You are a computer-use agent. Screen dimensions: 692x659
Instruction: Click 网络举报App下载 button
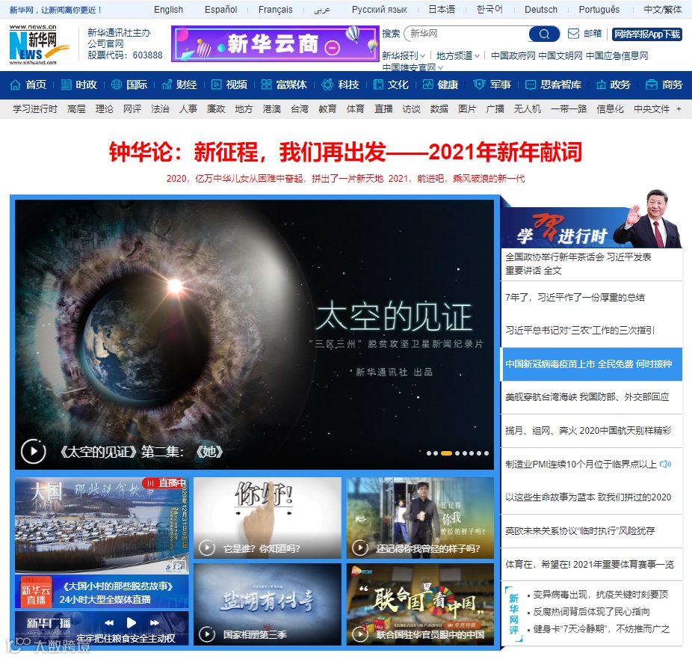646,34
